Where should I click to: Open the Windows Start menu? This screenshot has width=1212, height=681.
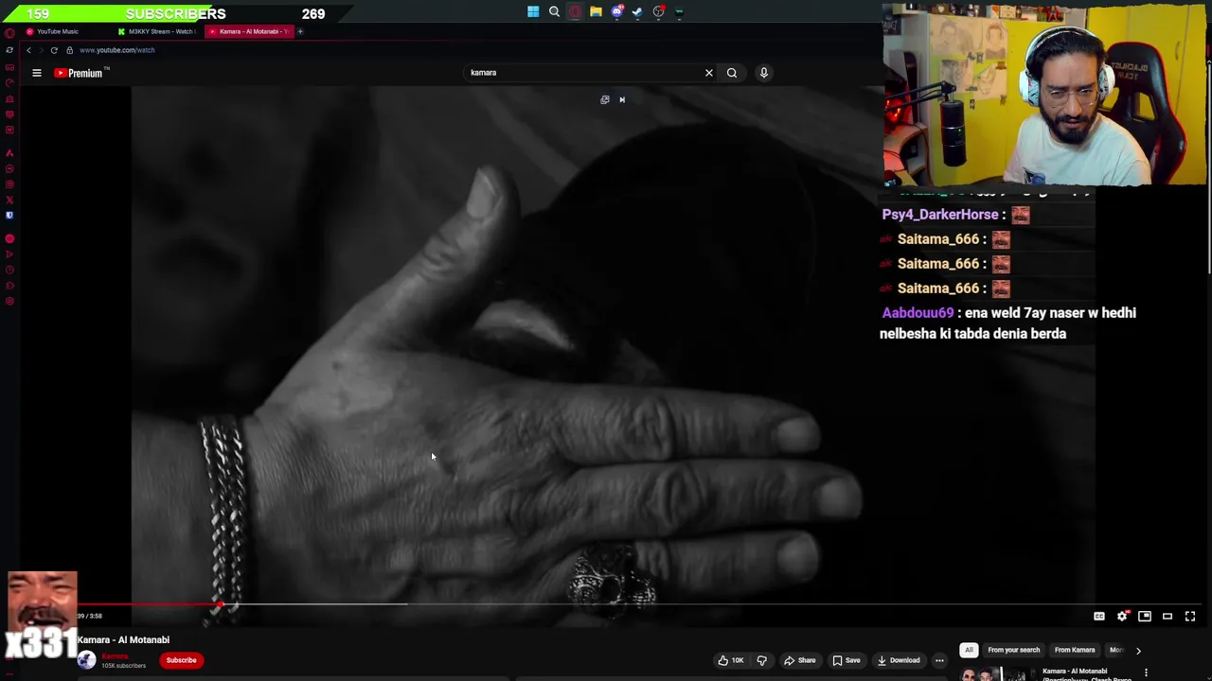(x=533, y=12)
